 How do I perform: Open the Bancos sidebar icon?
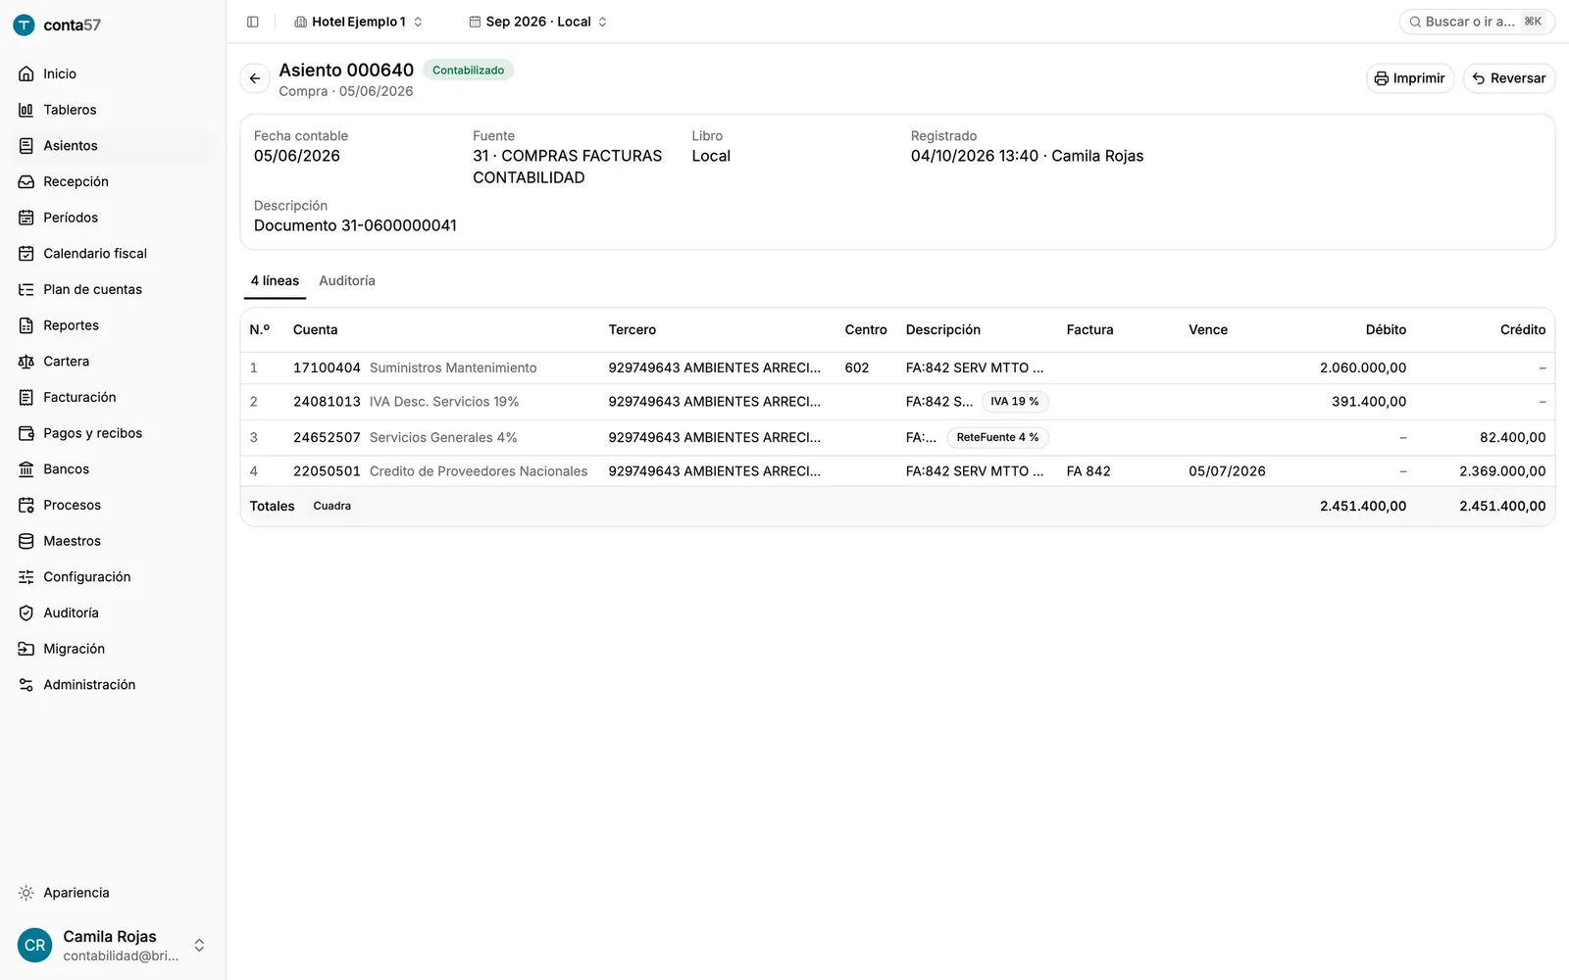[26, 469]
